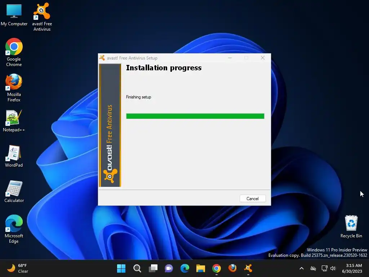The width and height of the screenshot is (369, 277).
Task: Select the WordPad desktop shortcut
Action: 14,156
